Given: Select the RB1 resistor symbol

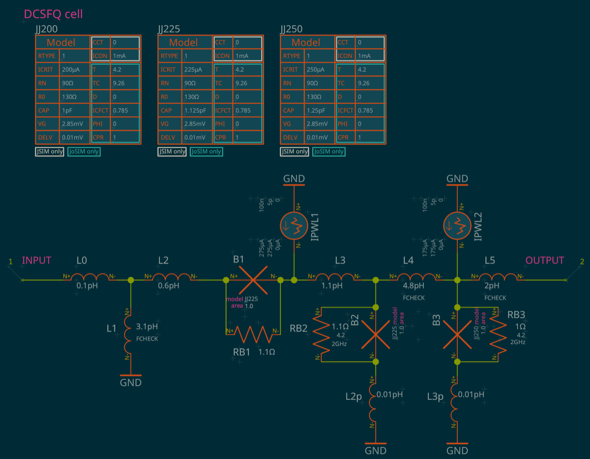Looking at the screenshot, I should point(253,335).
